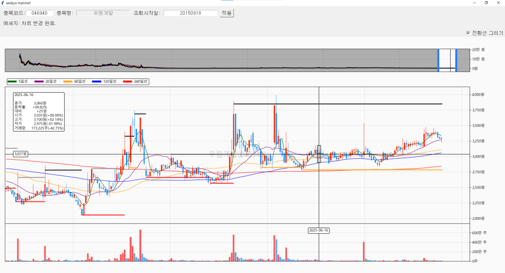Screen dimensions: 505x273
Task: Click the 2,000원 price axis label
Action: coord(478,218)
